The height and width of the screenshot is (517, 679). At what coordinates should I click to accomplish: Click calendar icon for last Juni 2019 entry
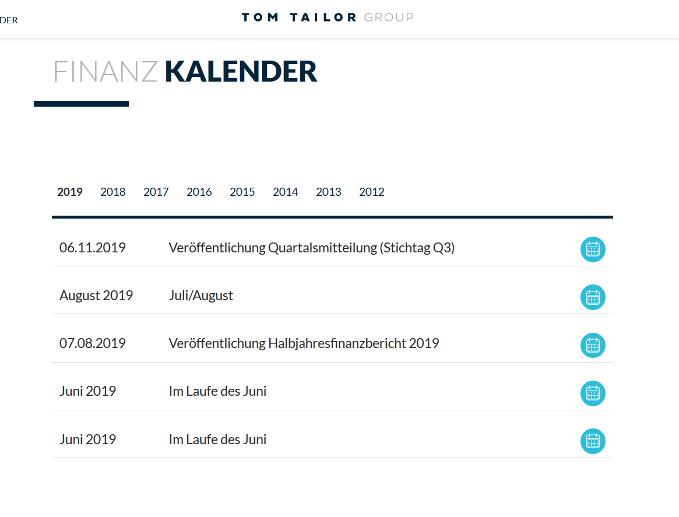click(x=593, y=441)
